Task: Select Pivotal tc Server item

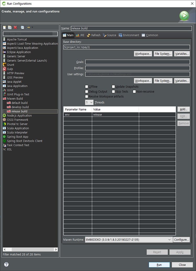Action: click(x=17, y=124)
